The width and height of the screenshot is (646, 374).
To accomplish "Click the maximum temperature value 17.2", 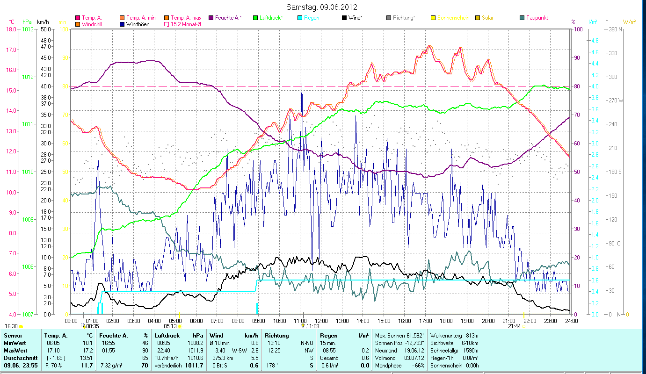I will pyautogui.click(x=88, y=351).
